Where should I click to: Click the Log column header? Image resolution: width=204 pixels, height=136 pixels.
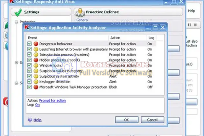pyautogui.click(x=151, y=38)
